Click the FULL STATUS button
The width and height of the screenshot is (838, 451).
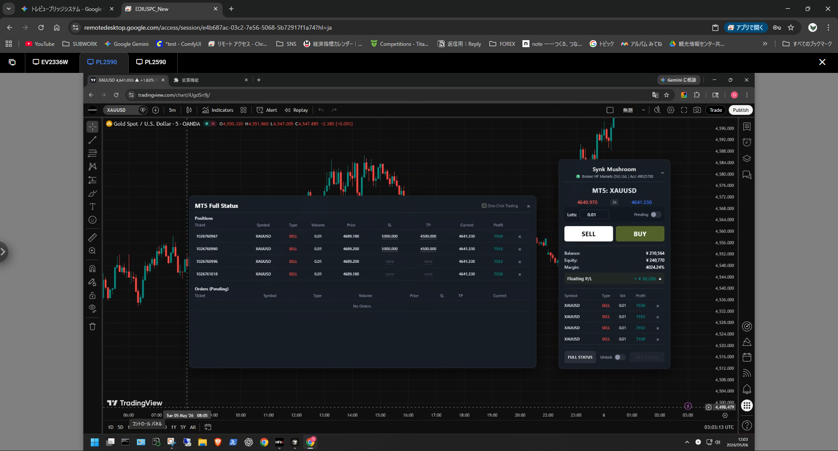[x=580, y=357]
